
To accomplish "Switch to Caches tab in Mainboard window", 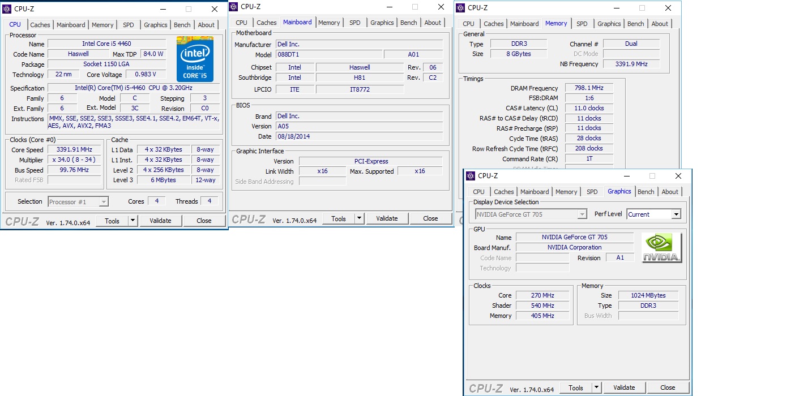I will (x=267, y=23).
